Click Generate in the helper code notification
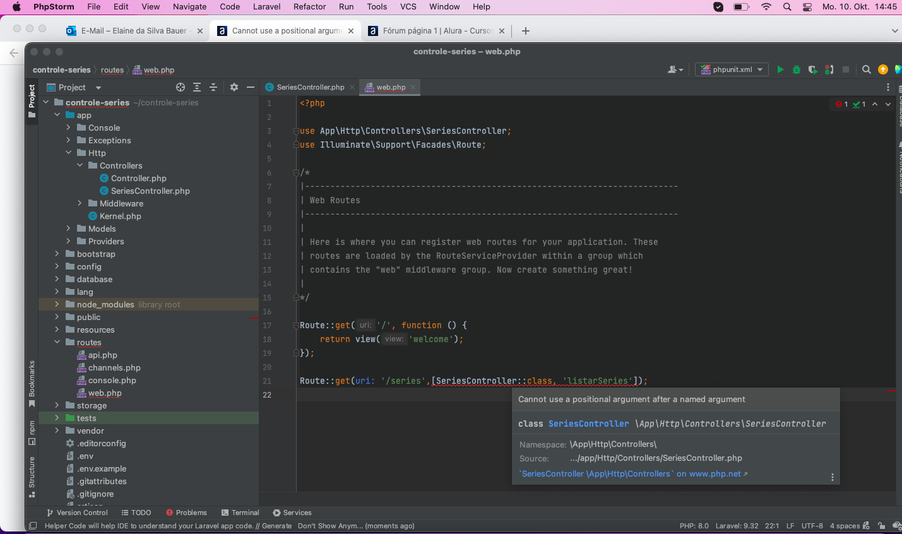902x534 pixels. [x=276, y=526]
